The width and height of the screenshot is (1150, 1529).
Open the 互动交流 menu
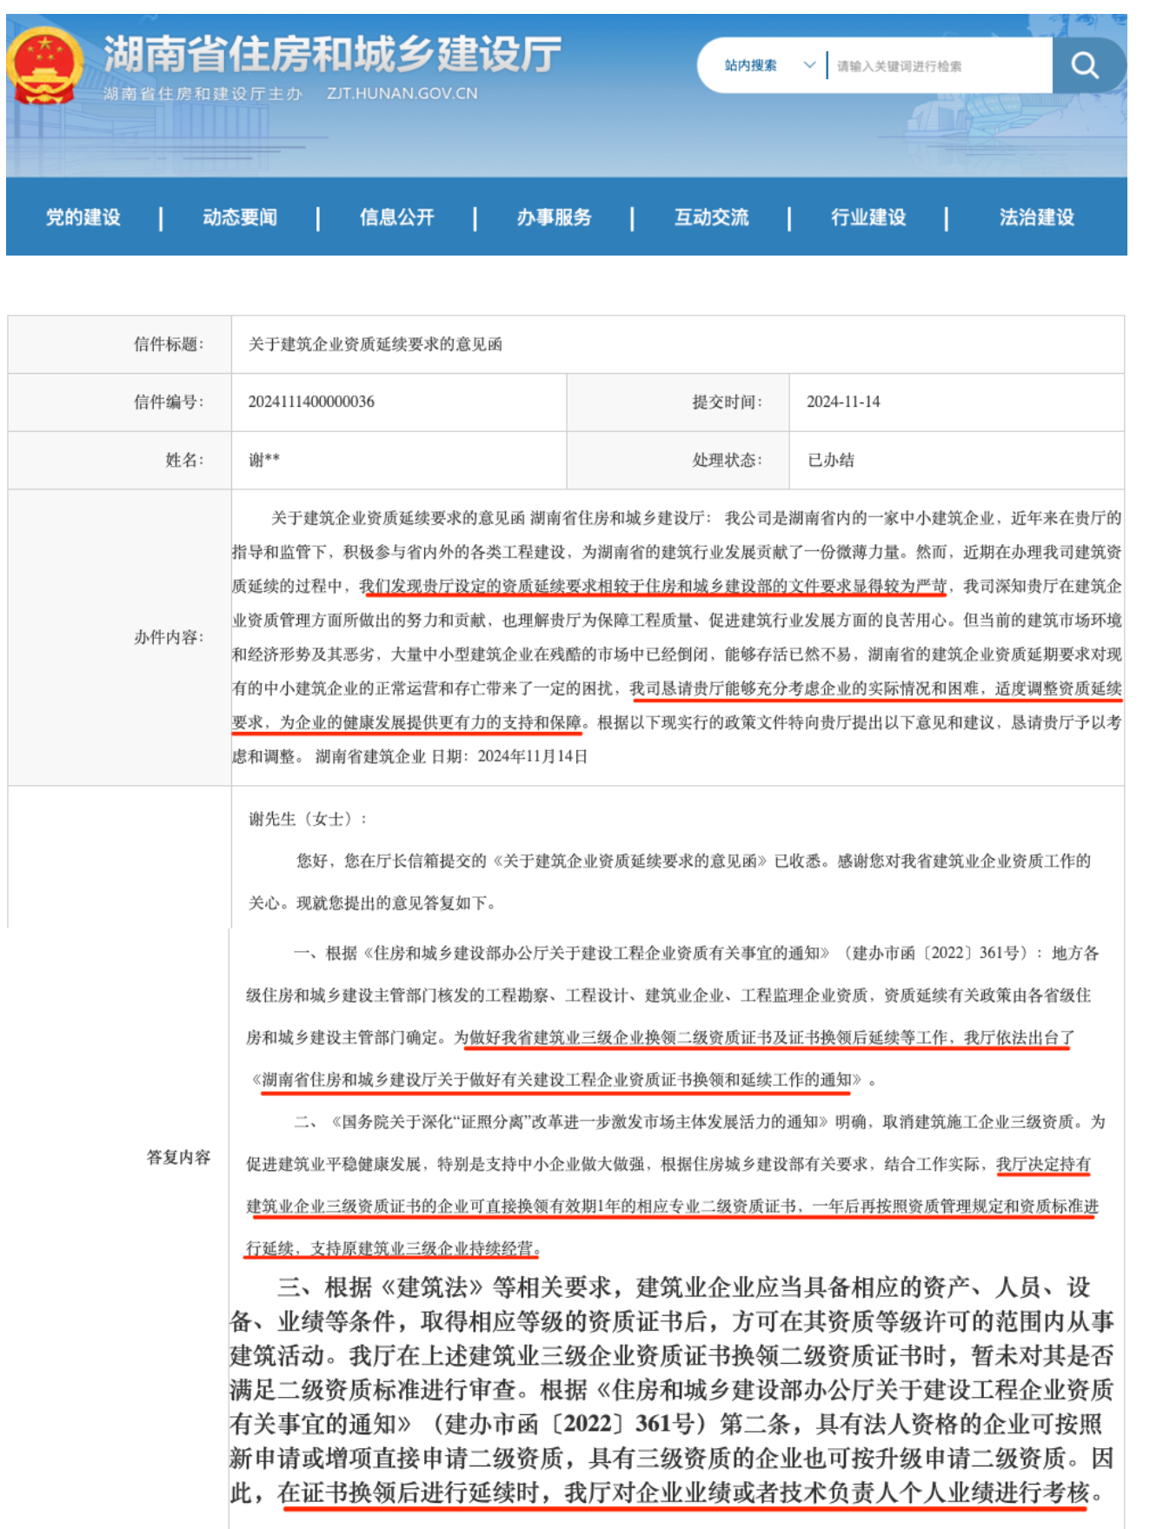coord(712,217)
